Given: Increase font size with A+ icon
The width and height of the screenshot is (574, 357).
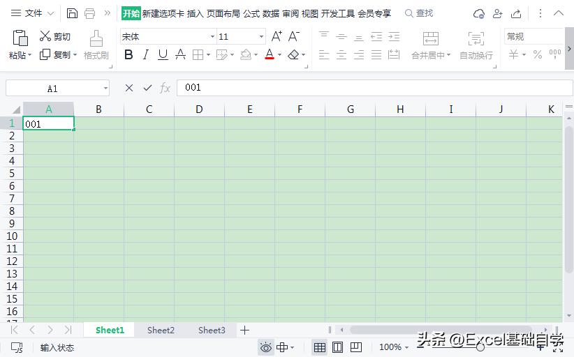Looking at the screenshot, I should click(x=277, y=36).
